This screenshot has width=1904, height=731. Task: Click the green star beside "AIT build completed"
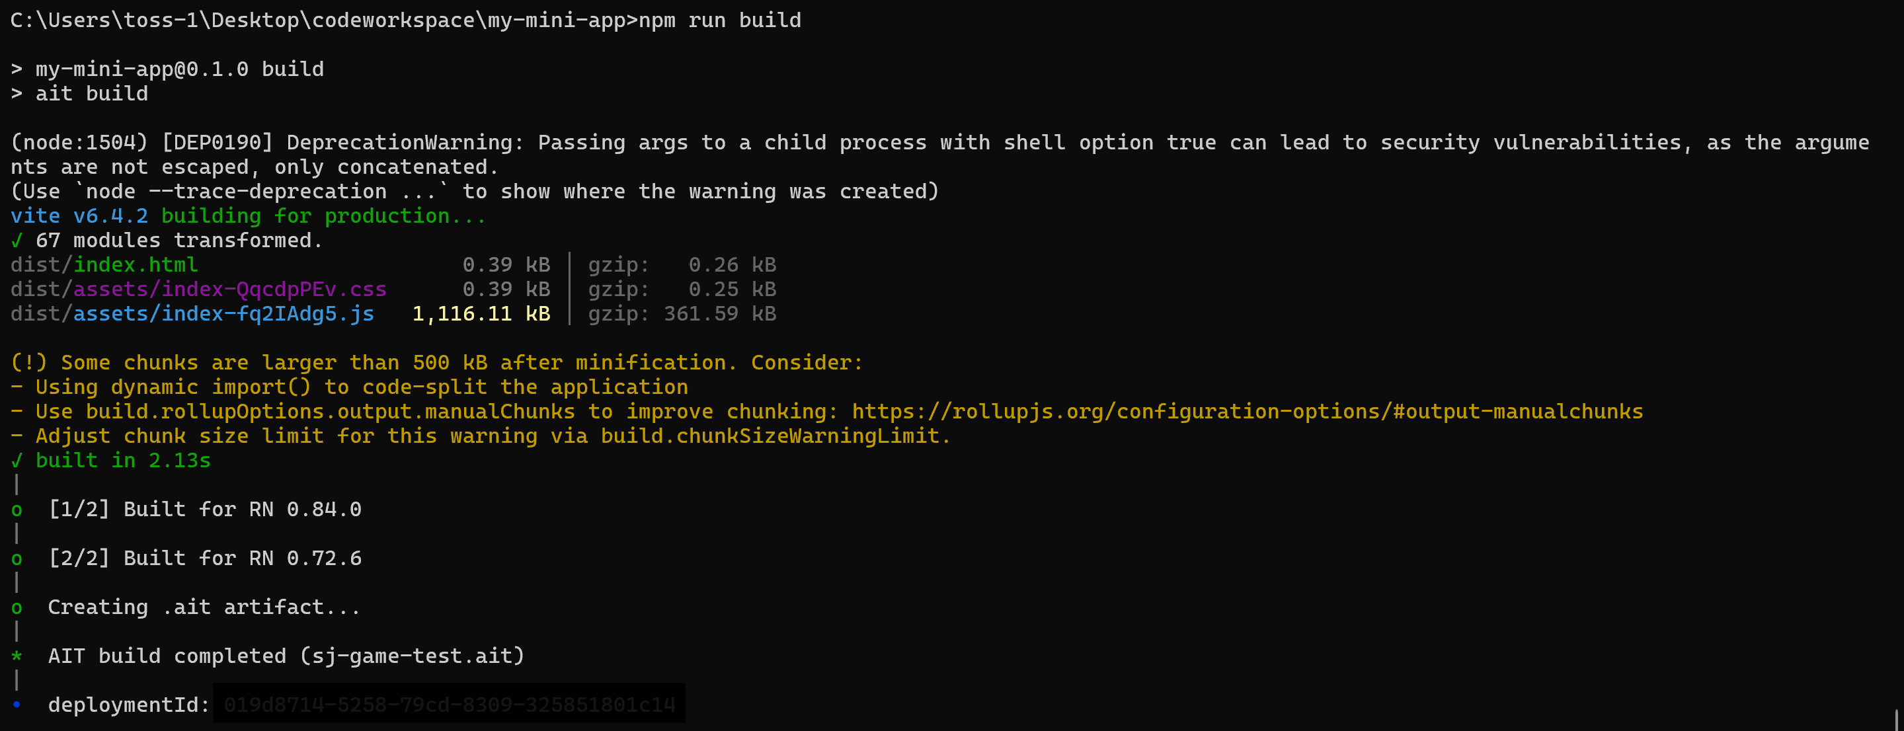coord(17,656)
